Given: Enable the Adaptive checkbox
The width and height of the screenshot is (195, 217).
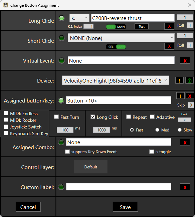Looking at the screenshot, I should [x=152, y=116].
